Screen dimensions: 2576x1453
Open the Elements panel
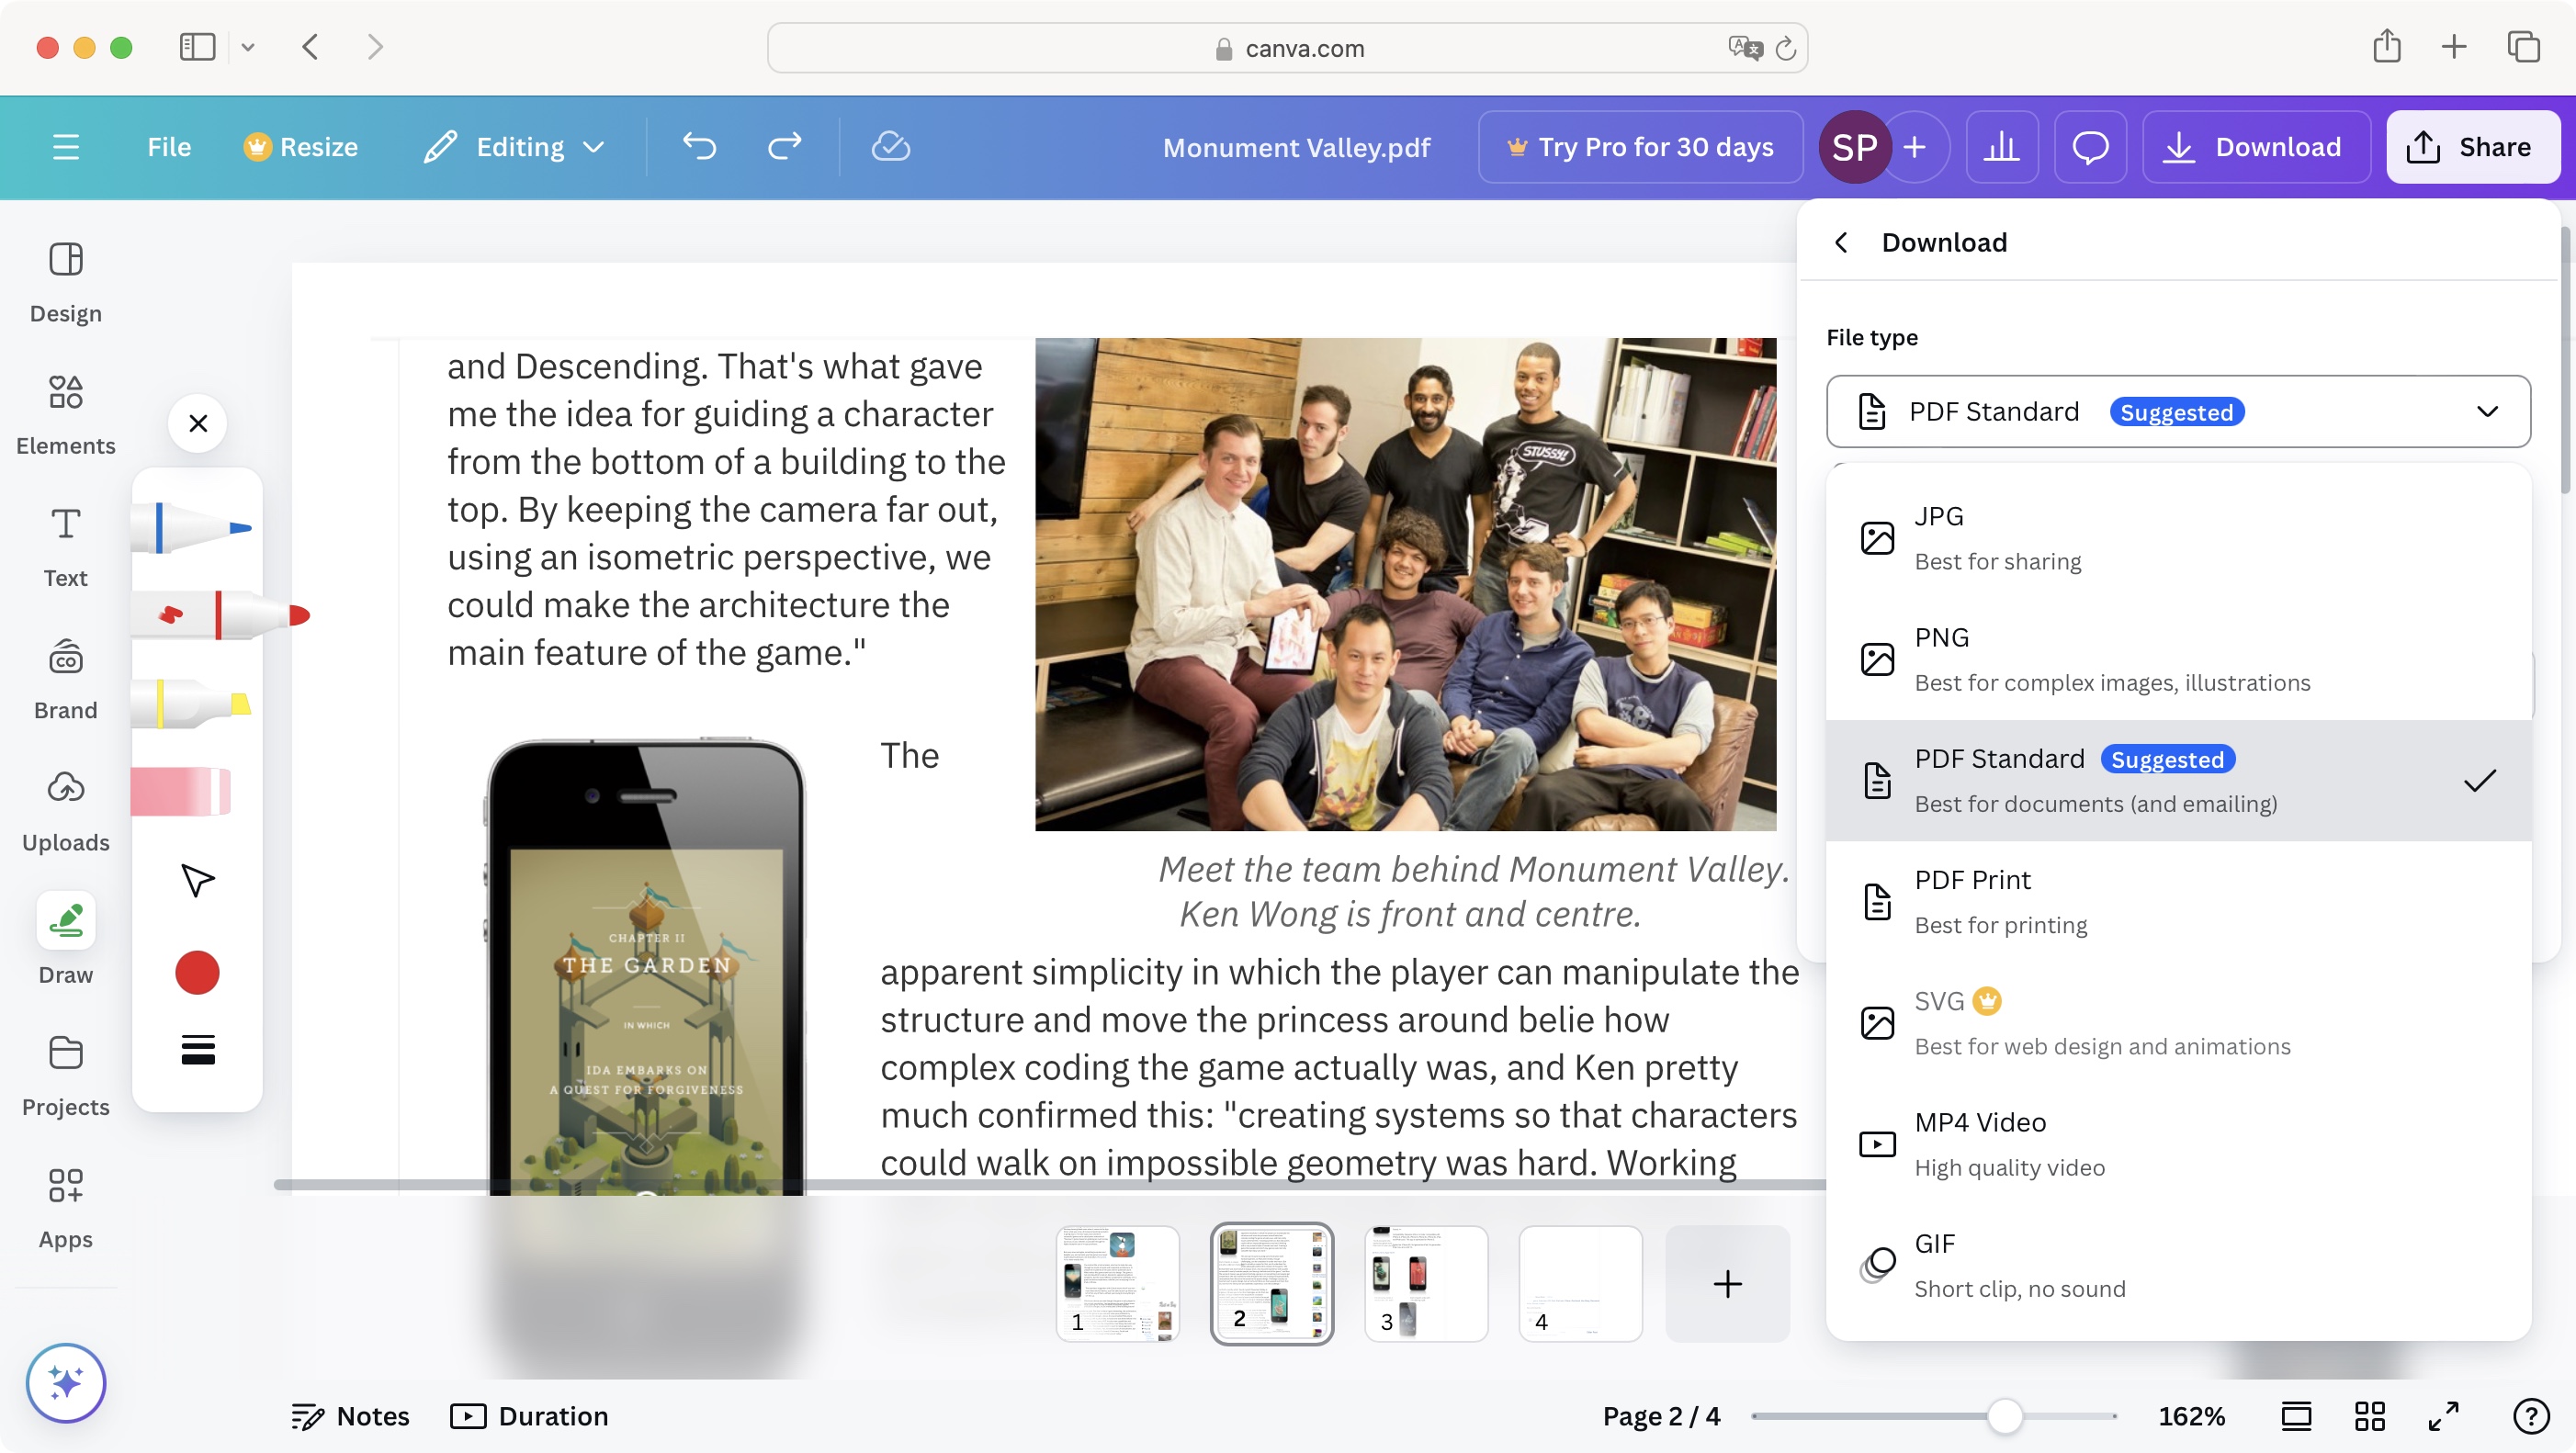pyautogui.click(x=65, y=411)
